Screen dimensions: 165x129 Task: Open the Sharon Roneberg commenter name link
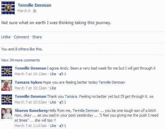(x=31, y=111)
